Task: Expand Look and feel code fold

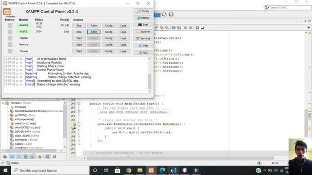Action: (79, 112)
